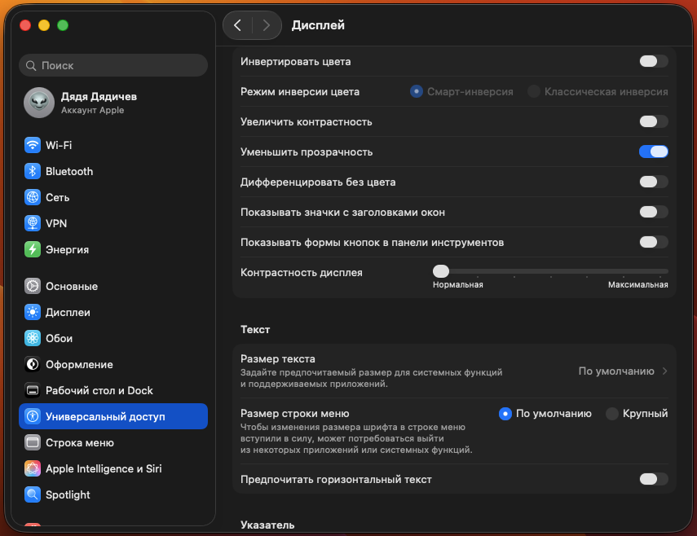Screen dimensions: 697x536
Task: Go back with the left chevron
Action: (237, 25)
